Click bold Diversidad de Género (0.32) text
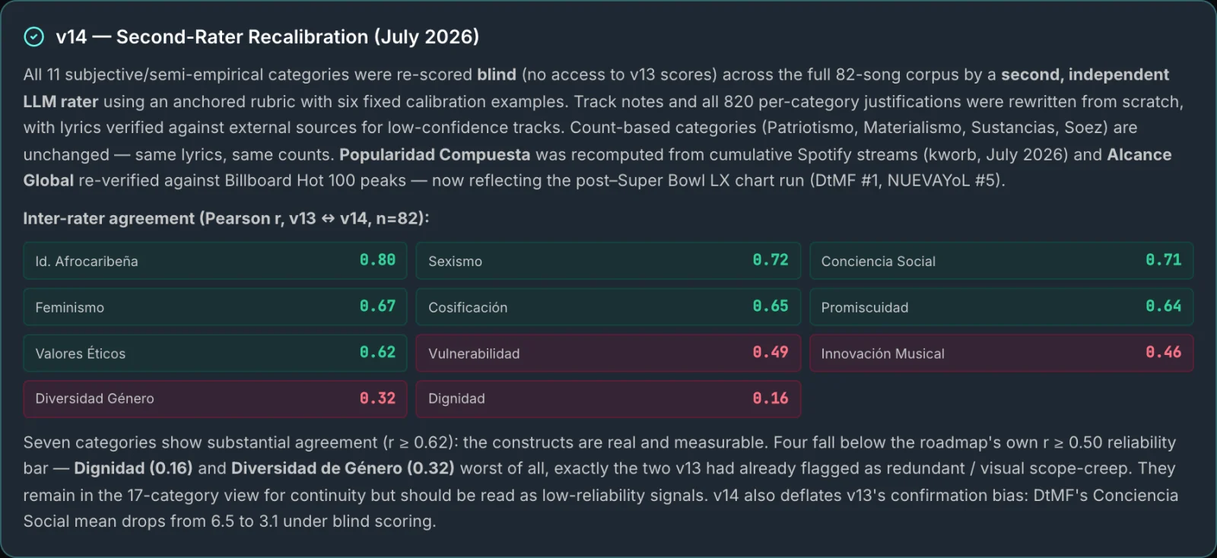Image resolution: width=1217 pixels, height=558 pixels. [x=342, y=468]
